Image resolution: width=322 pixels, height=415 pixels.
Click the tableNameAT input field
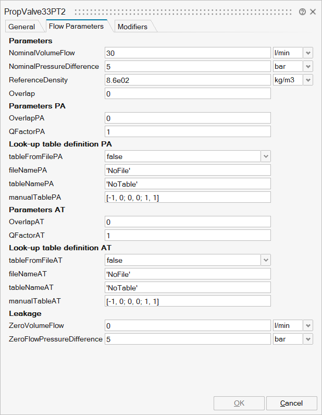coord(188,288)
